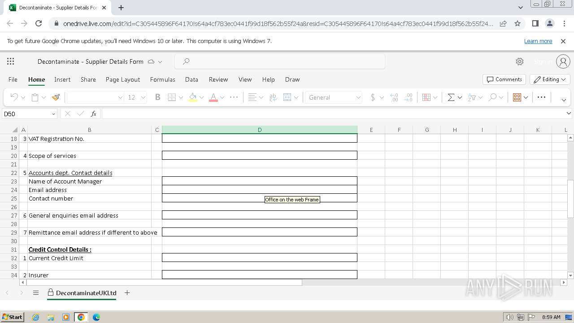Open the Undo dropdown arrow
The image size is (574, 323).
coord(23,97)
